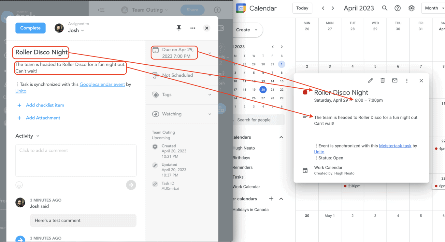Open Google Calendar search
Screen dimensions: 445x242
tap(385, 8)
